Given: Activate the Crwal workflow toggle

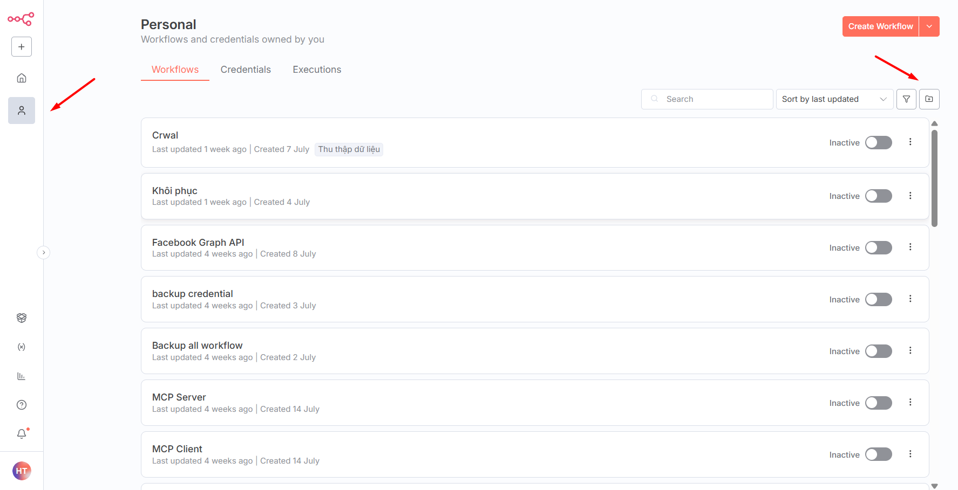Looking at the screenshot, I should point(879,143).
